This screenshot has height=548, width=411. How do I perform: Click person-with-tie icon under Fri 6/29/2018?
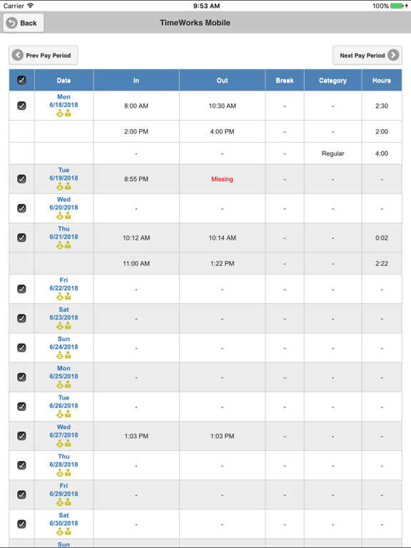point(68,502)
